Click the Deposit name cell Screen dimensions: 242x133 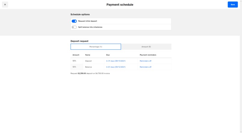(94, 61)
